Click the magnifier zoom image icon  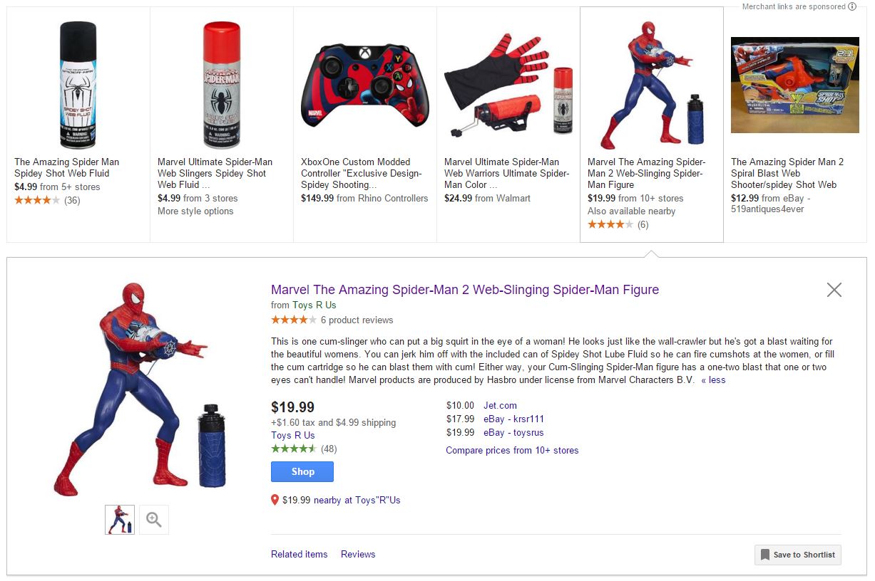click(154, 520)
